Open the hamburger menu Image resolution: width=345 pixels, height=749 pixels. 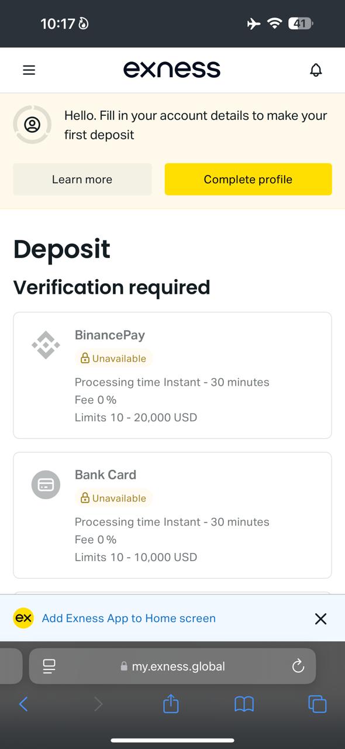[29, 70]
